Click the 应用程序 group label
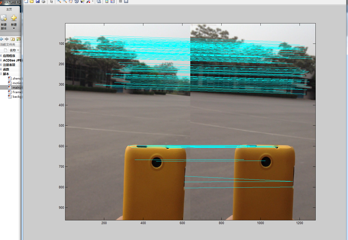The image size is (348, 240). [x=9, y=56]
